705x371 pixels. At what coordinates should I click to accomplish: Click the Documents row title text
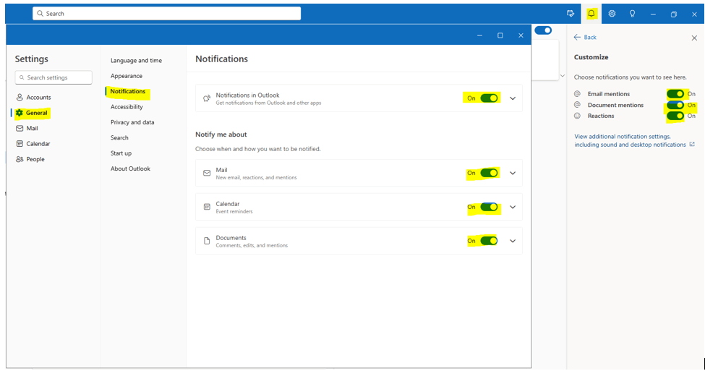[x=231, y=238]
